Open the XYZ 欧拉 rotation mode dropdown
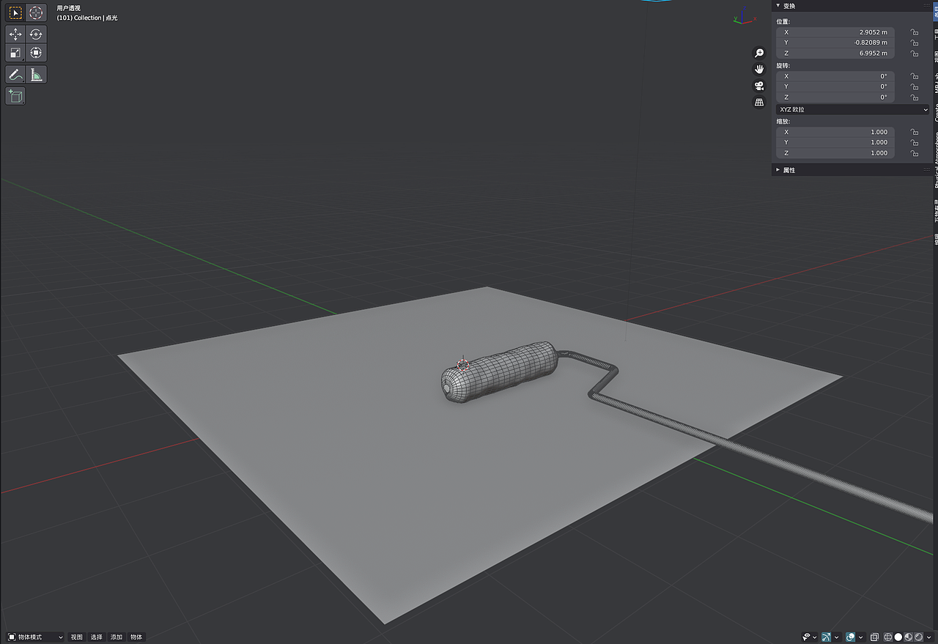938x644 pixels. (x=853, y=109)
